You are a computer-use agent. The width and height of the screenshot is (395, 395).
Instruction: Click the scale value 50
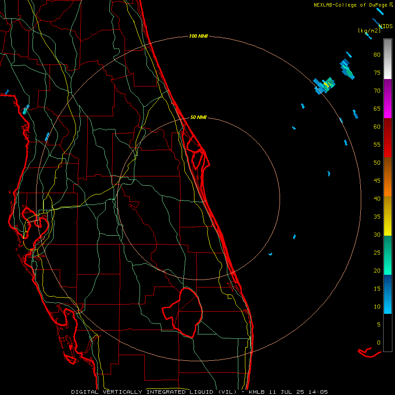point(377,163)
